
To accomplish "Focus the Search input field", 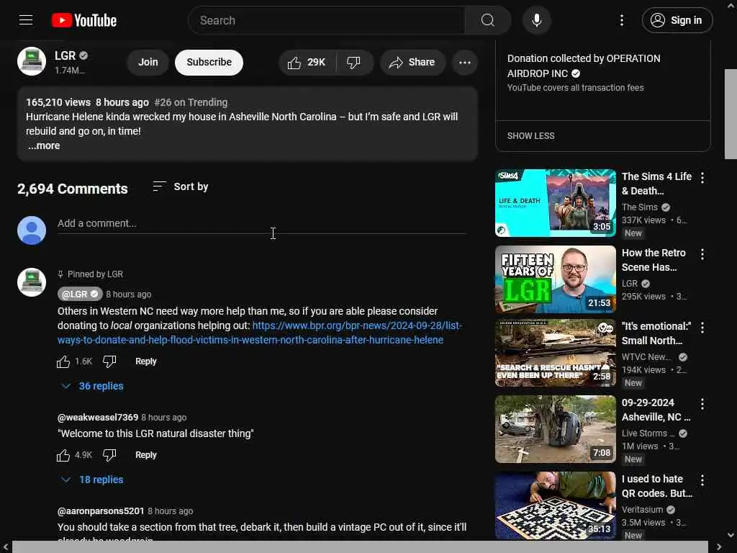I will coord(327,20).
